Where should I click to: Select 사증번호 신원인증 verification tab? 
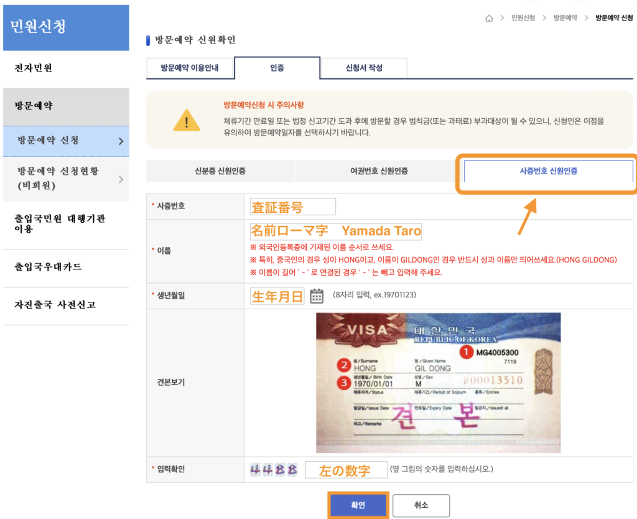point(548,171)
